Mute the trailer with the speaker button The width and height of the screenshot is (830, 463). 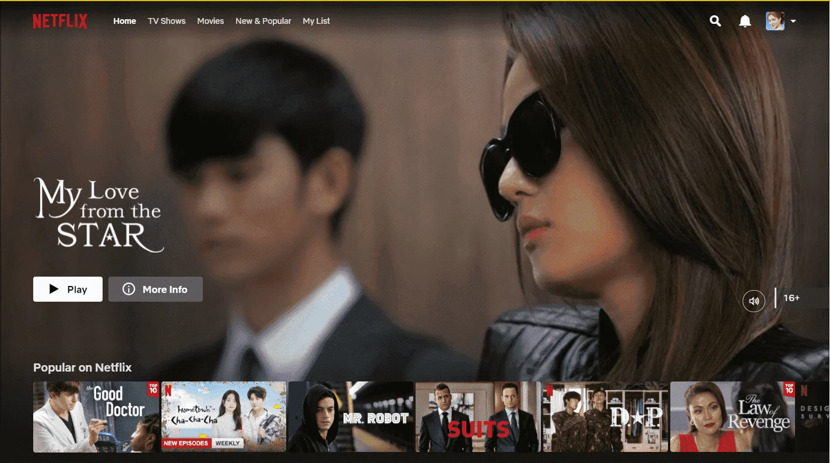(754, 301)
